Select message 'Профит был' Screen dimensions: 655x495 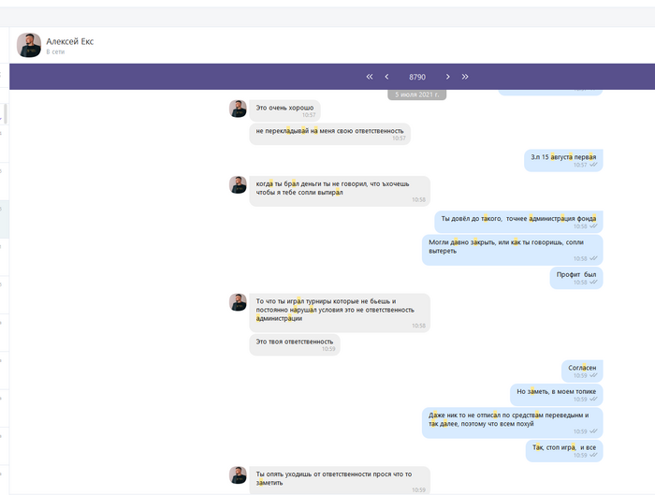(576, 278)
